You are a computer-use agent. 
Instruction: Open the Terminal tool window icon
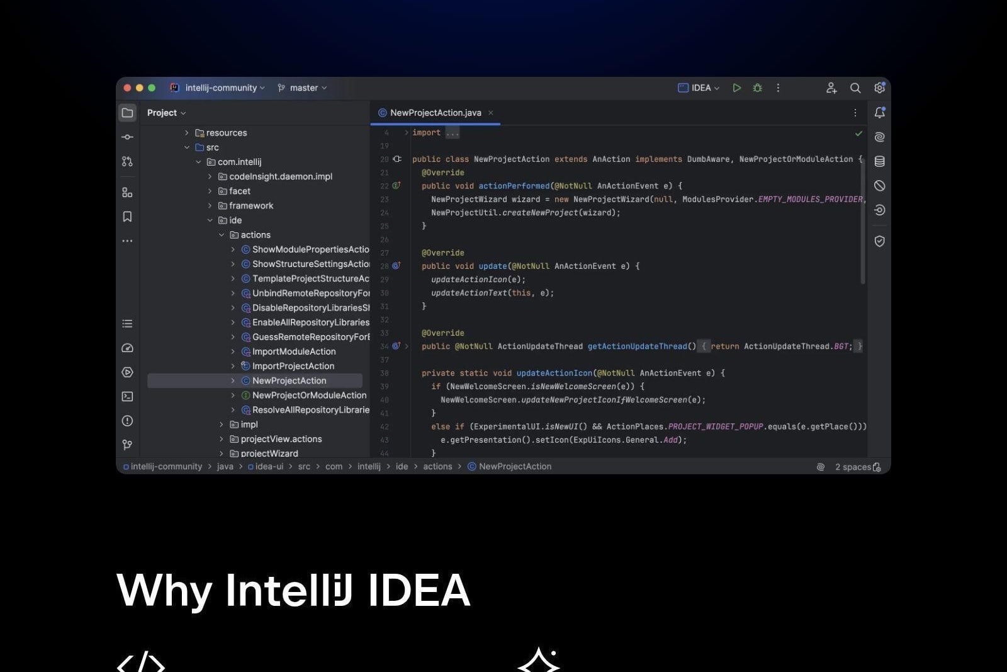pos(127,397)
